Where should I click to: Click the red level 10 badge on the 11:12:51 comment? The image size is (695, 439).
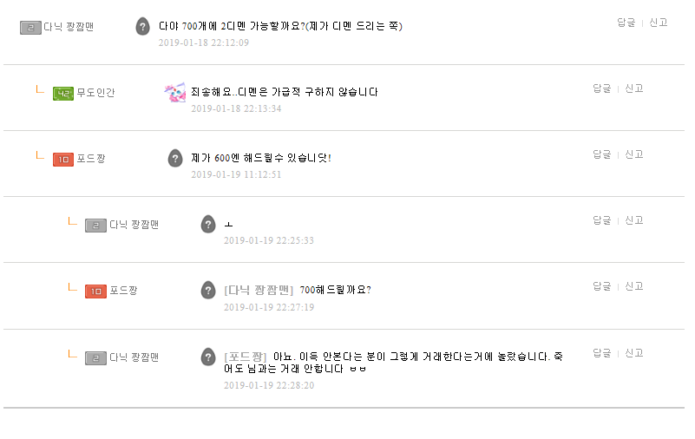pyautogui.click(x=62, y=159)
